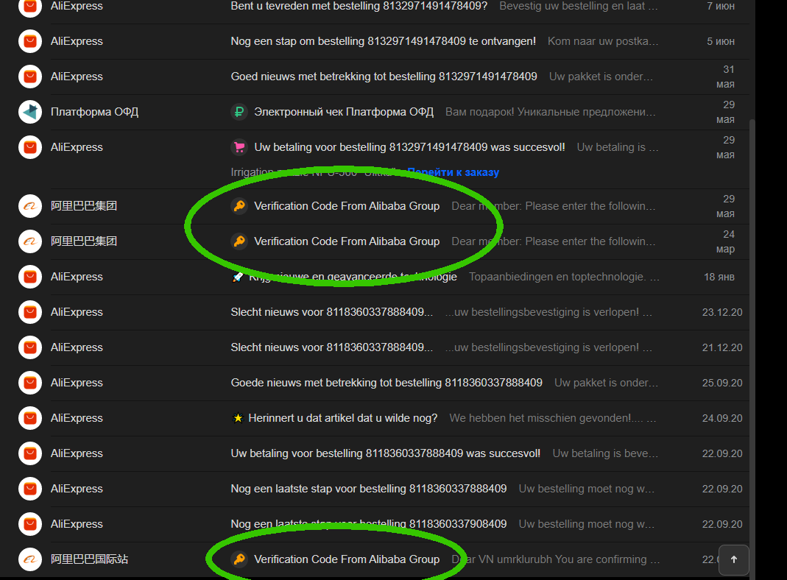This screenshot has width=787, height=580.
Task: Click the Платформа ОФД sender avatar
Action: click(x=30, y=111)
